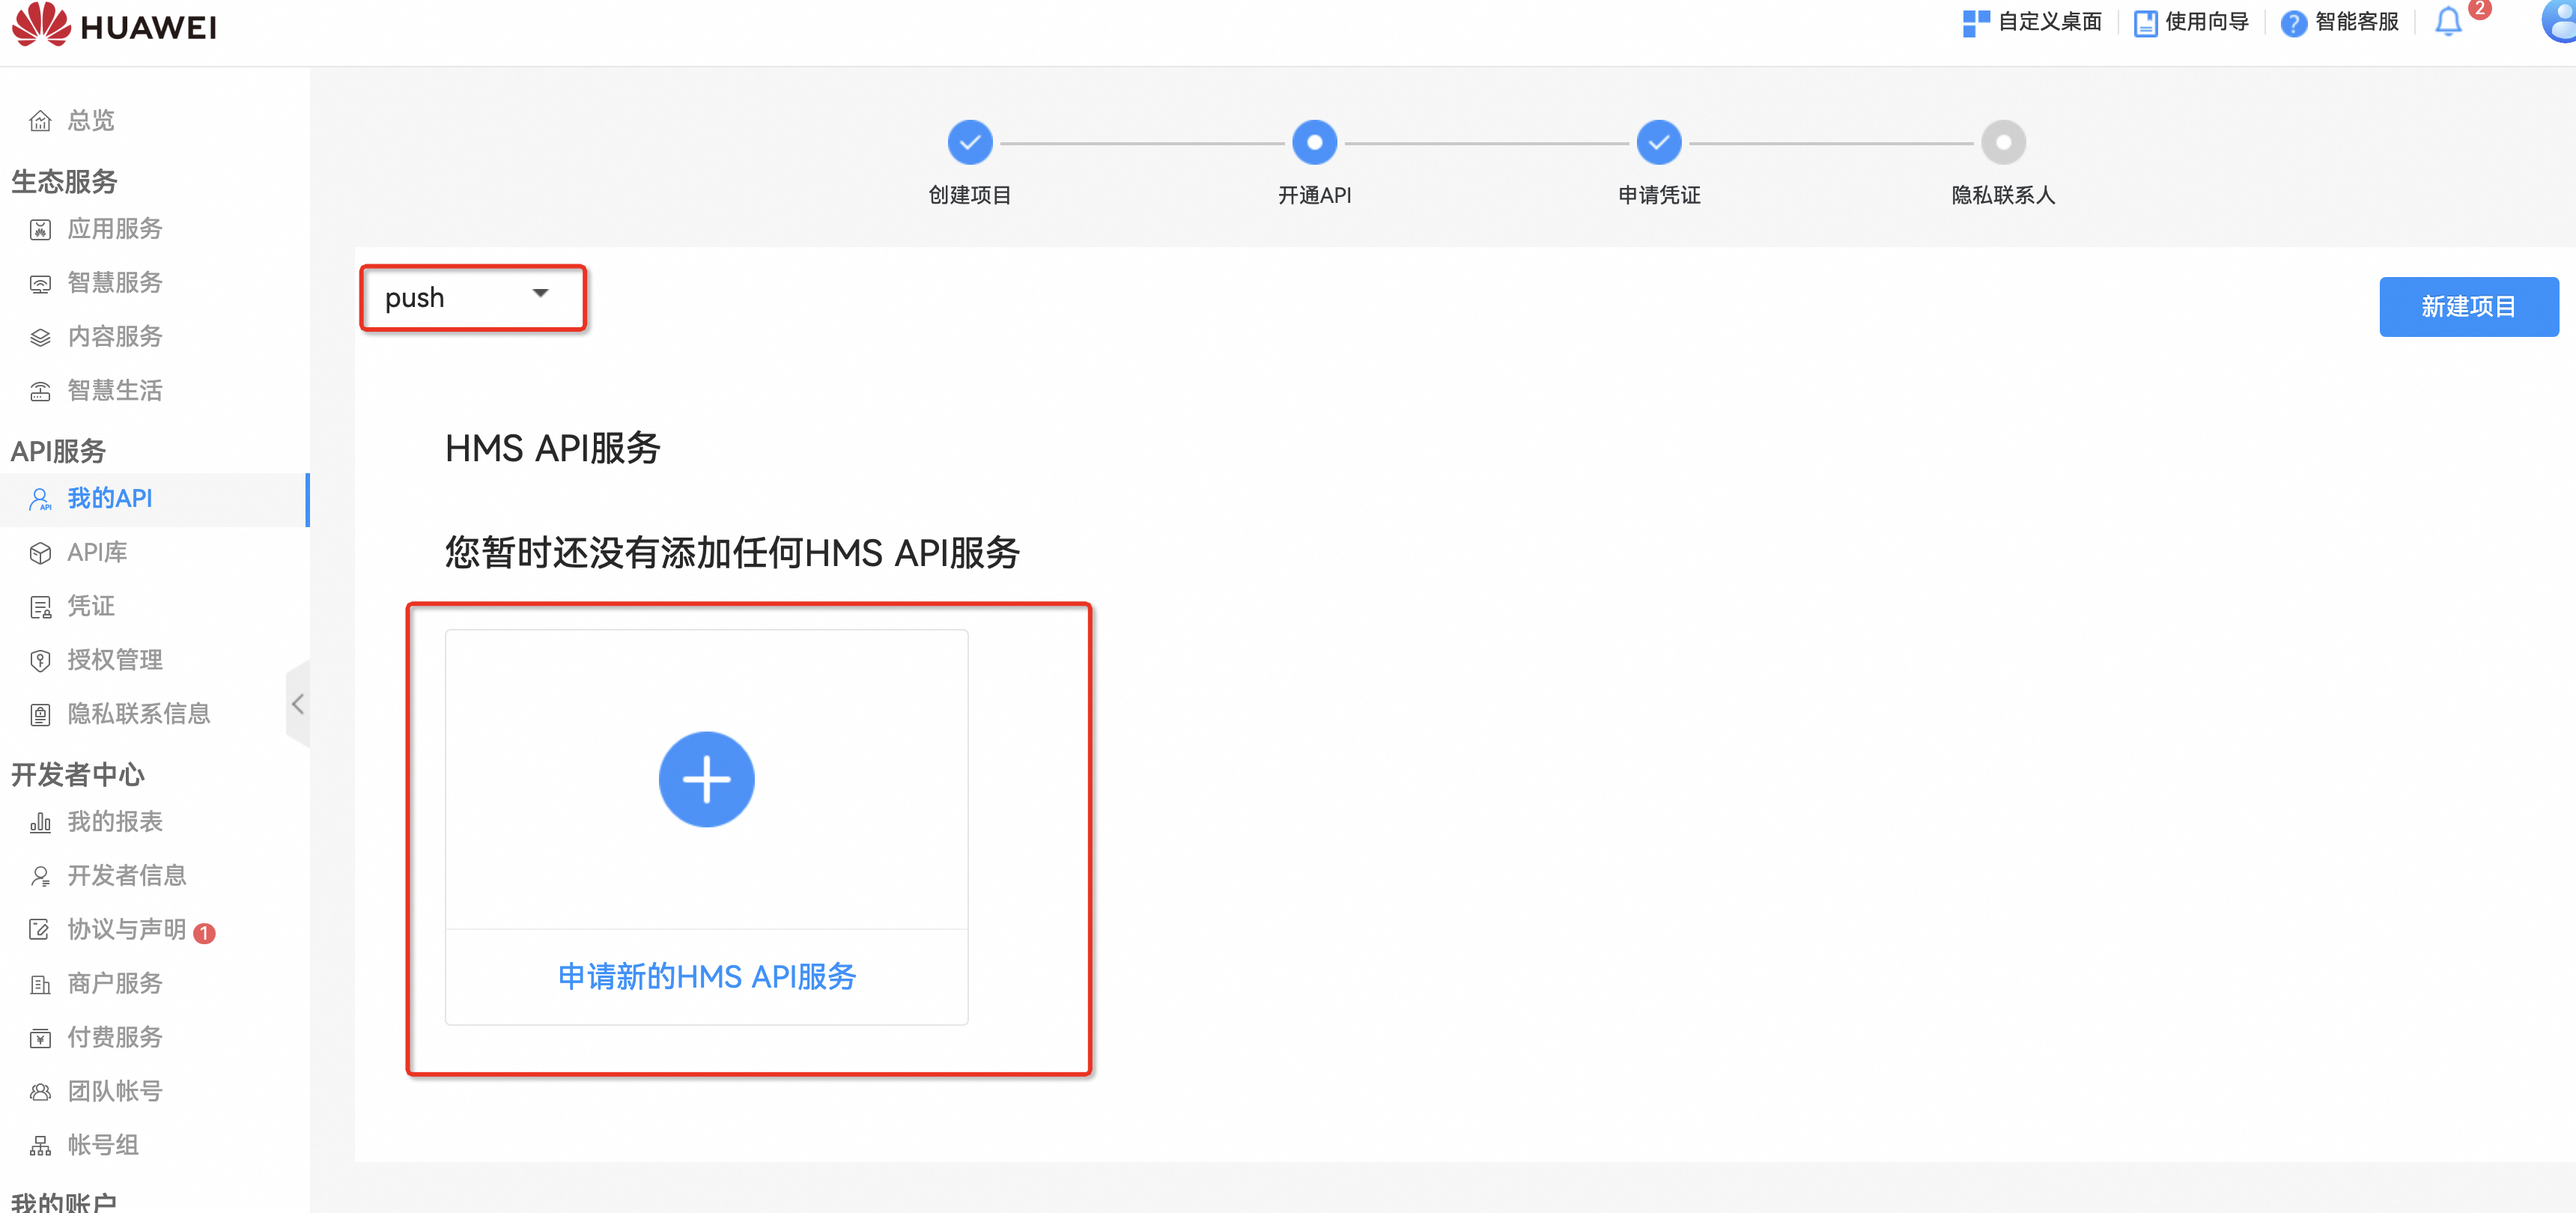Open 授权管理 in the sidebar
Viewport: 2576px width, 1213px height.
pos(115,660)
